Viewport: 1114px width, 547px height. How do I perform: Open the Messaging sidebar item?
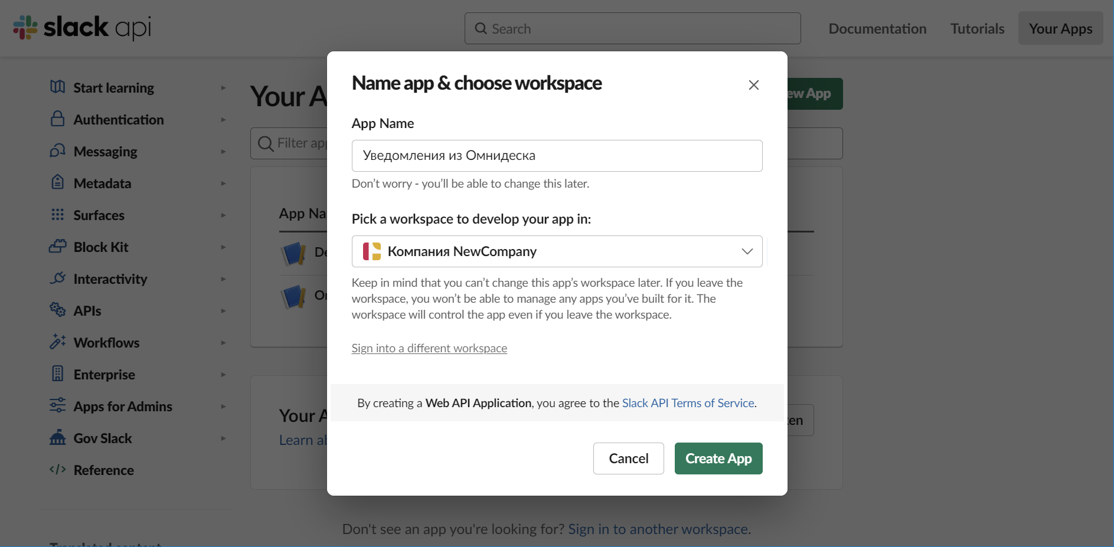(105, 152)
